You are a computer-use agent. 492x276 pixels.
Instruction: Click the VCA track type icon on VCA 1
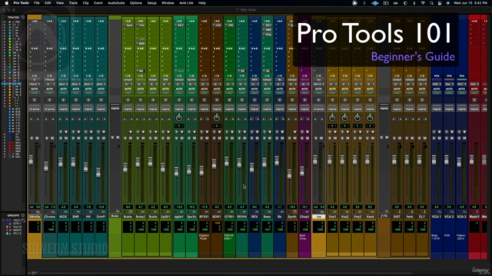point(439,212)
